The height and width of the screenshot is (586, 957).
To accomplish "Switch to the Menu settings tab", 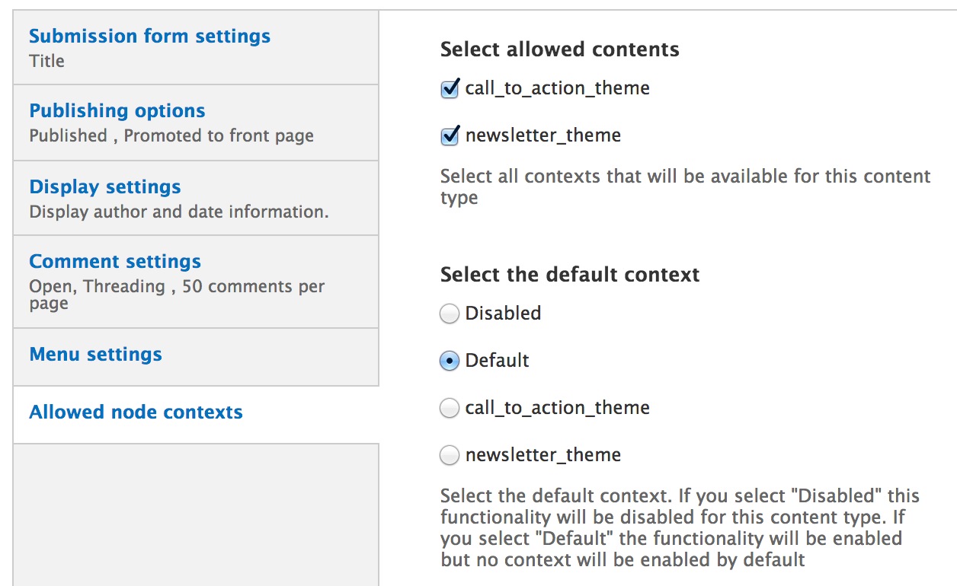I will click(95, 354).
